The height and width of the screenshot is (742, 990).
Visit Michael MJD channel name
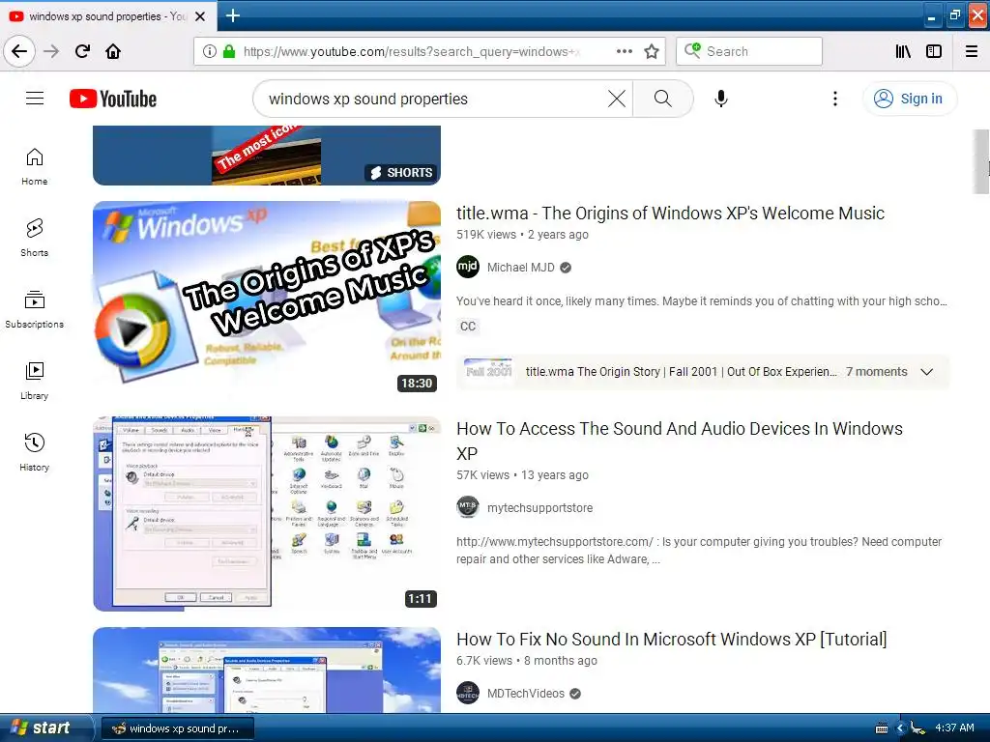(521, 268)
